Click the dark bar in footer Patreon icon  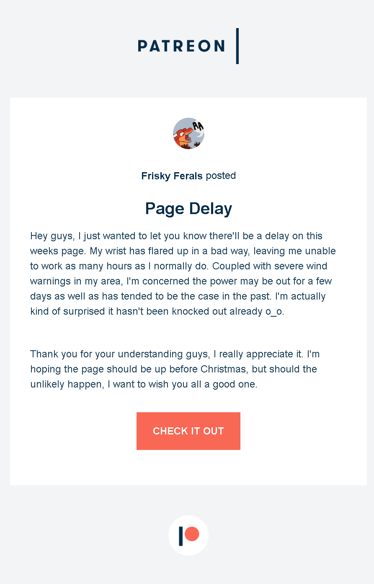pyautogui.click(x=181, y=536)
